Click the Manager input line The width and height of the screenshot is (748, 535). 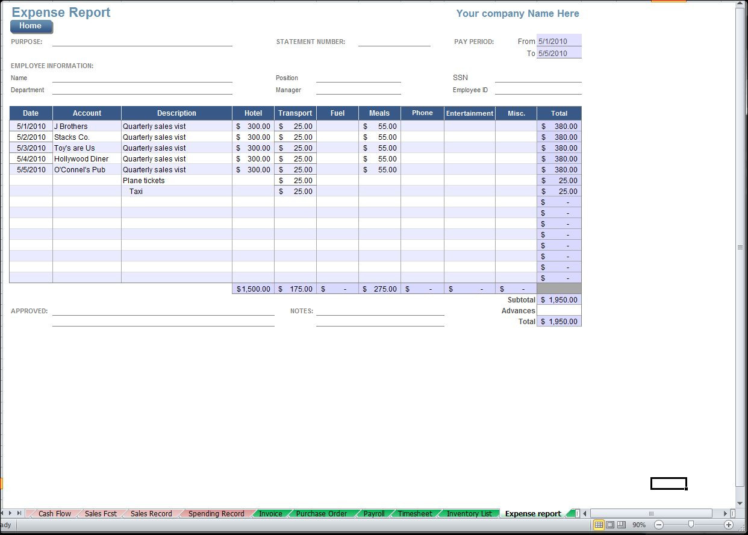pyautogui.click(x=358, y=90)
